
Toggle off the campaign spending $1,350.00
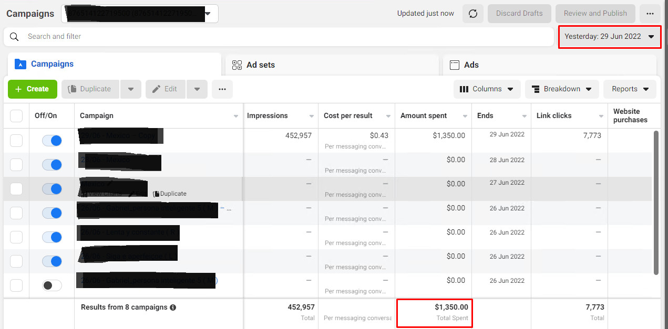coord(52,141)
